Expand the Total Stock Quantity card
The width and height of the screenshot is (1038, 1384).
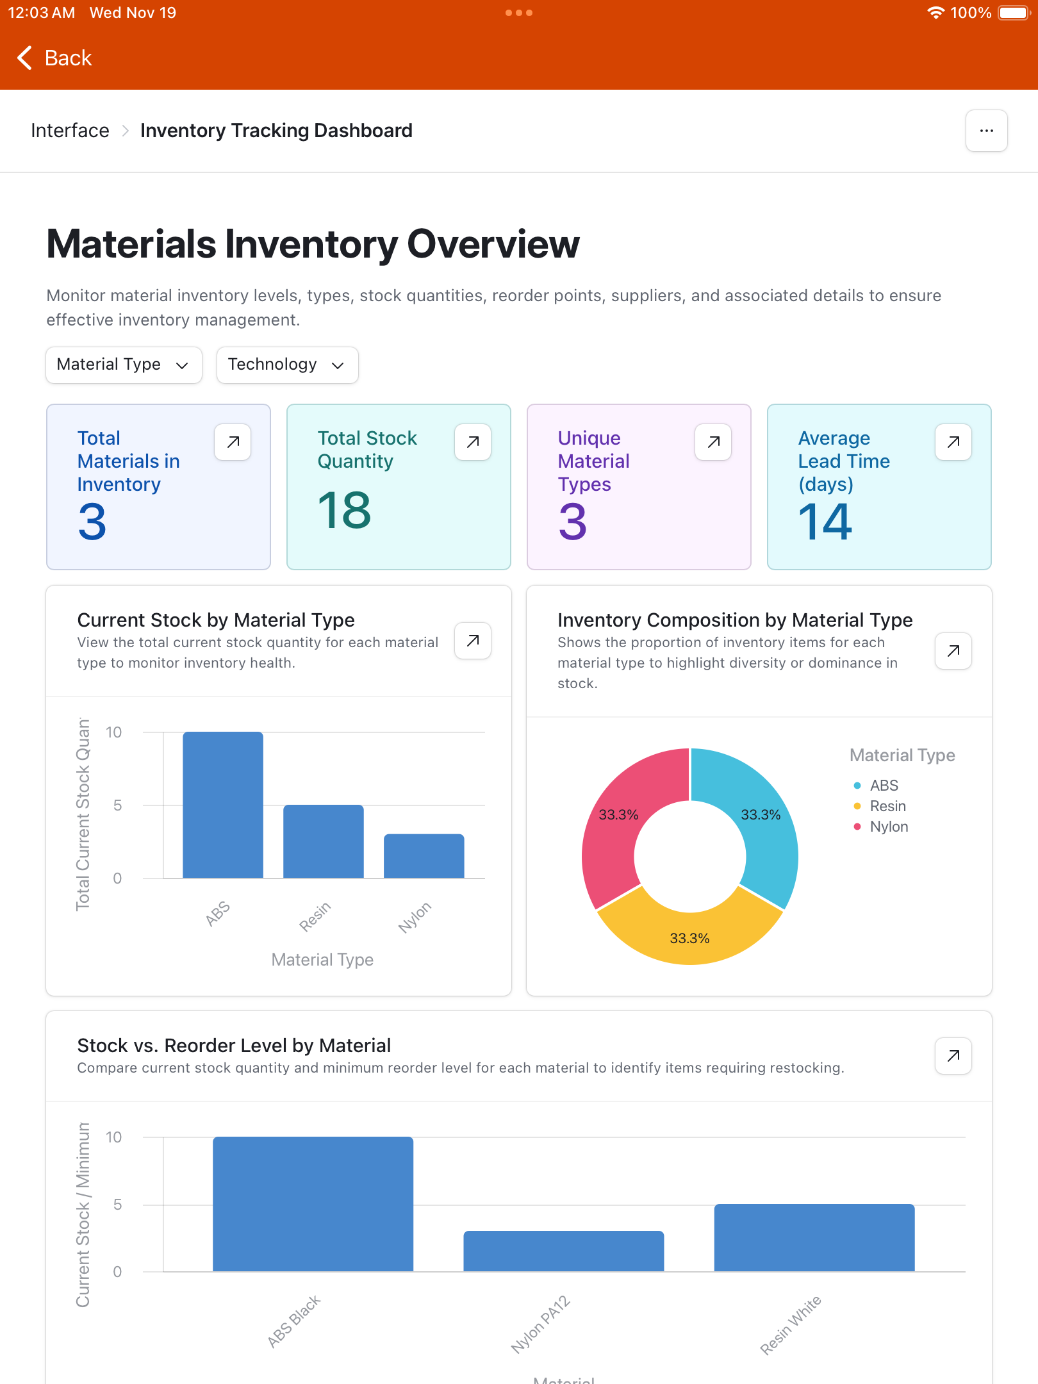coord(472,442)
